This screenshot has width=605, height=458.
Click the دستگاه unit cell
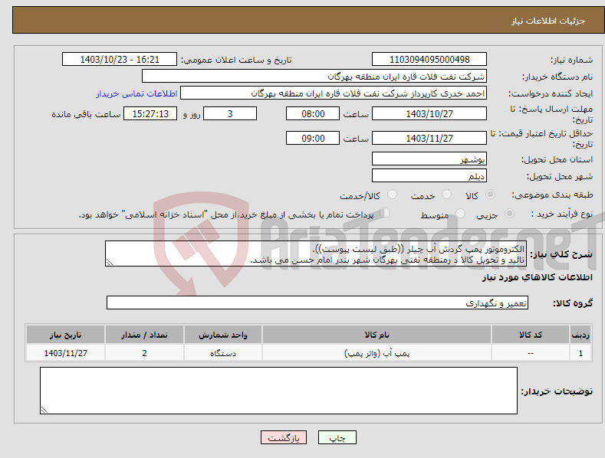tap(223, 353)
